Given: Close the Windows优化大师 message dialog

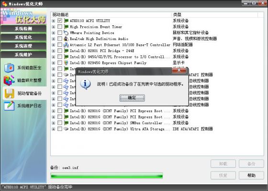Looking at the screenshot, I should point(179,70).
